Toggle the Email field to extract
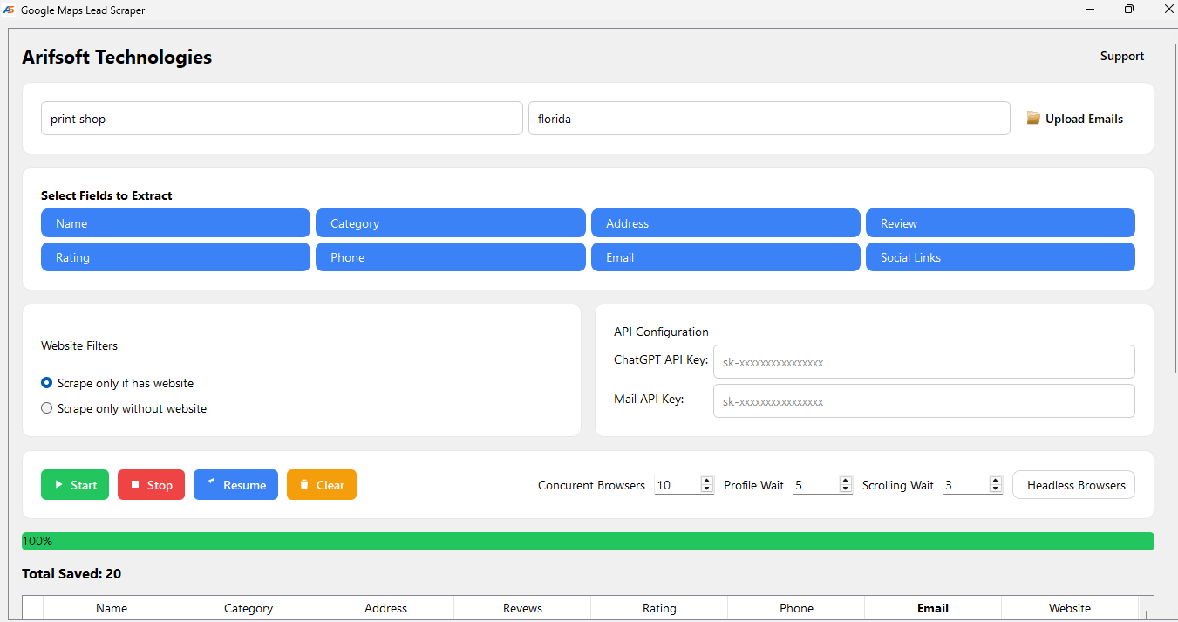 (725, 257)
